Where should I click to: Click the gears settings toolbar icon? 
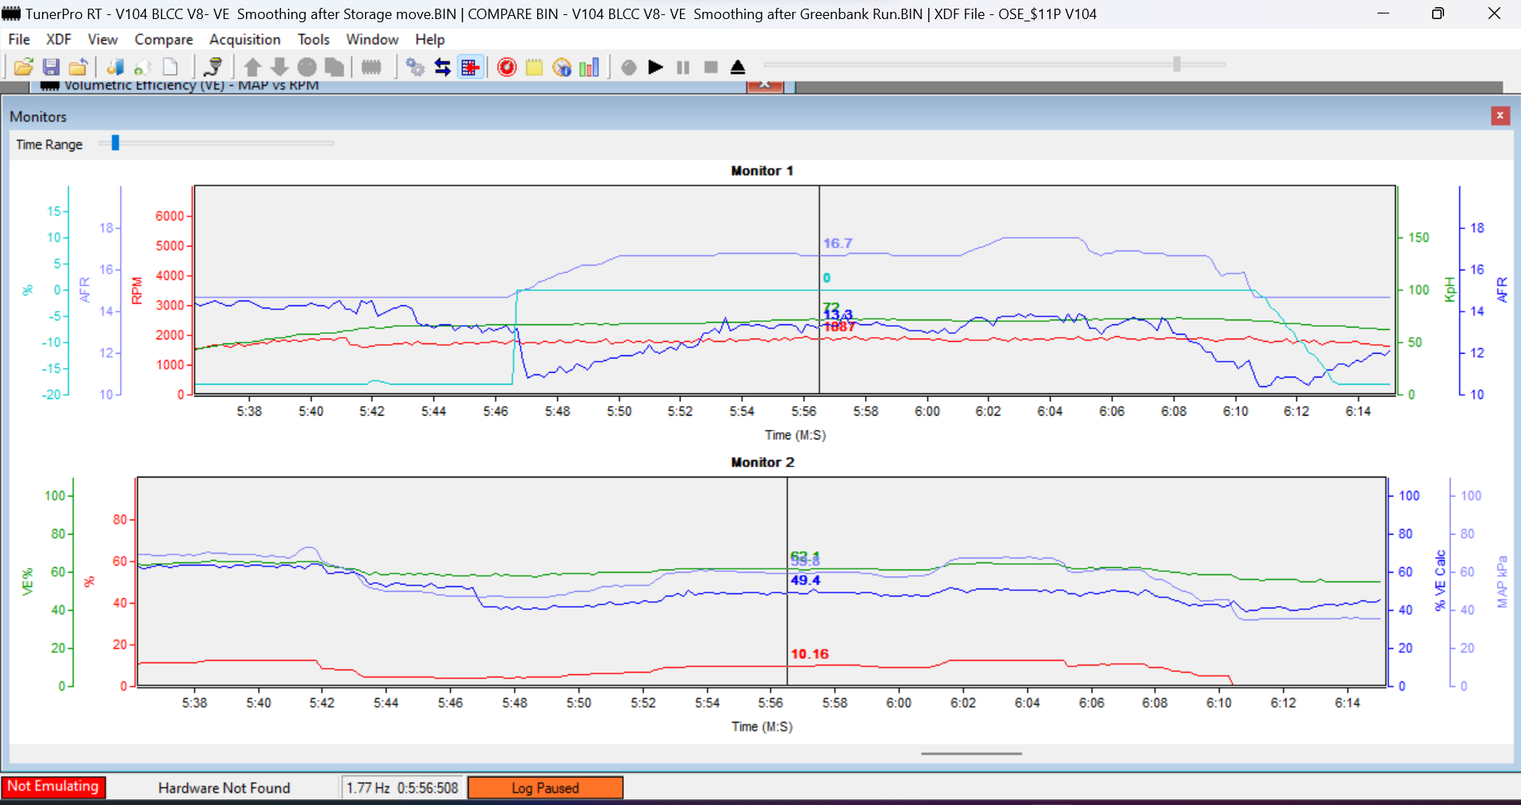click(x=415, y=67)
